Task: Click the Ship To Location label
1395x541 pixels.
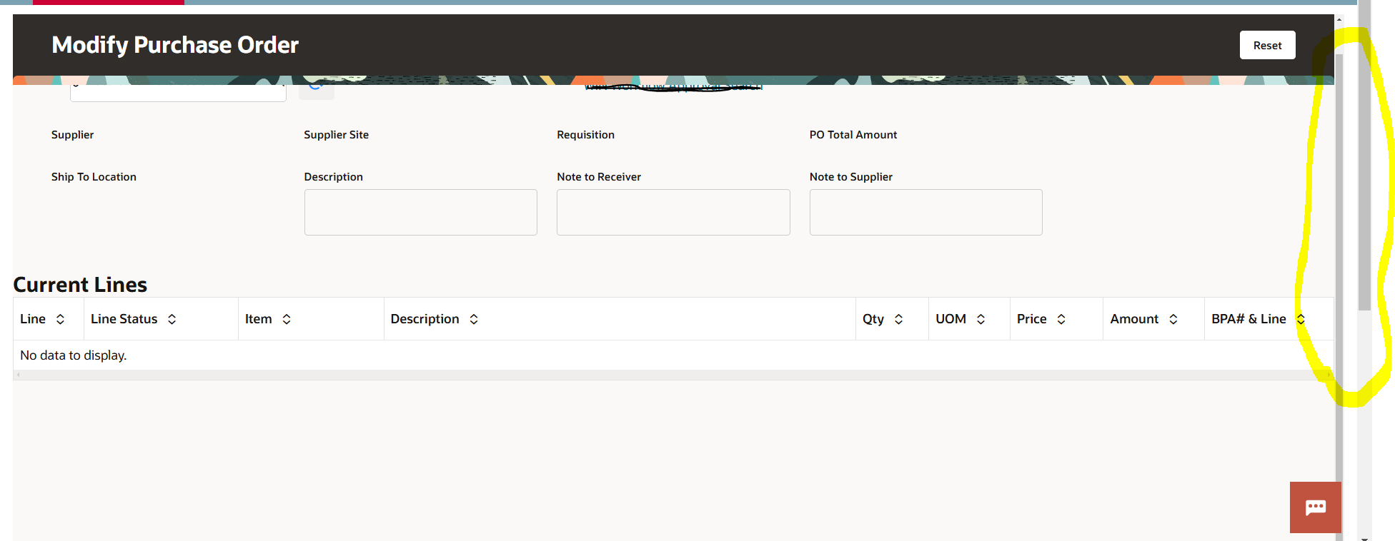Action: [94, 177]
